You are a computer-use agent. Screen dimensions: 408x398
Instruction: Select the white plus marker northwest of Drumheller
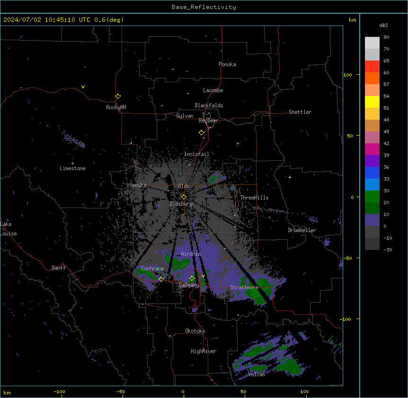pyautogui.click(x=290, y=177)
